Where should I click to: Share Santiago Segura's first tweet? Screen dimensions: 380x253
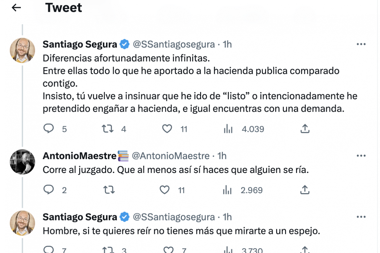[x=304, y=129]
